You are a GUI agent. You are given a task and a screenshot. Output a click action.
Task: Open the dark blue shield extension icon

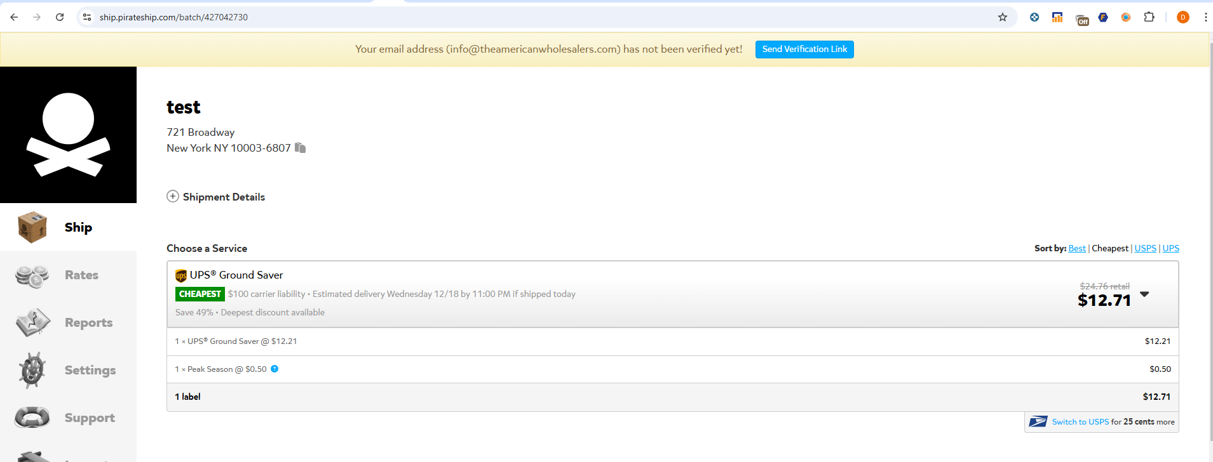[x=1103, y=17]
